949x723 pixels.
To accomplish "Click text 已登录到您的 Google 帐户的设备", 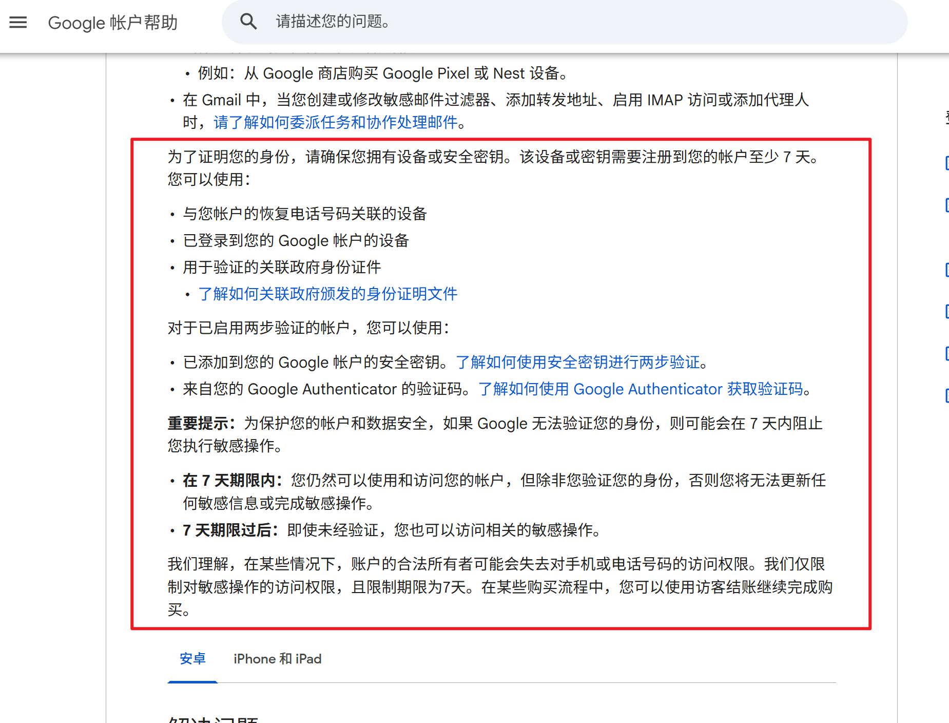I will [x=296, y=240].
